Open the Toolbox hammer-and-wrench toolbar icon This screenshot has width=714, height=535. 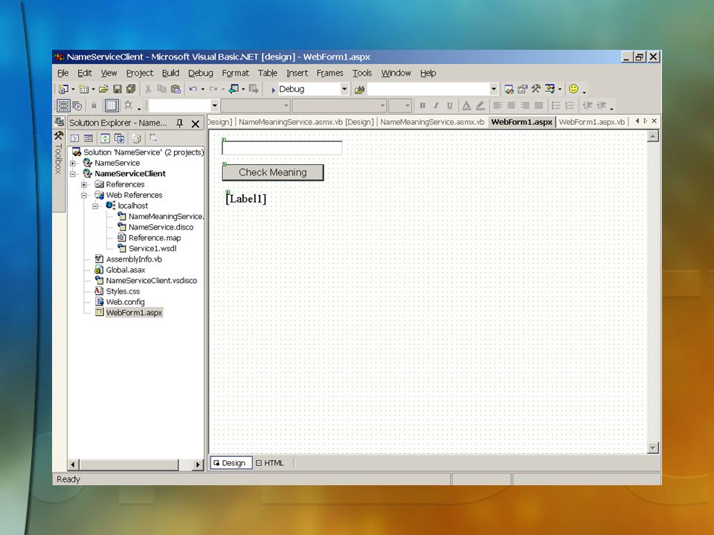[536, 89]
